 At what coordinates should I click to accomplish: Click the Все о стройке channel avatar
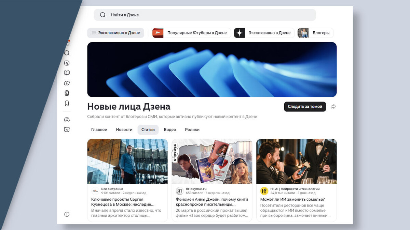(95, 191)
